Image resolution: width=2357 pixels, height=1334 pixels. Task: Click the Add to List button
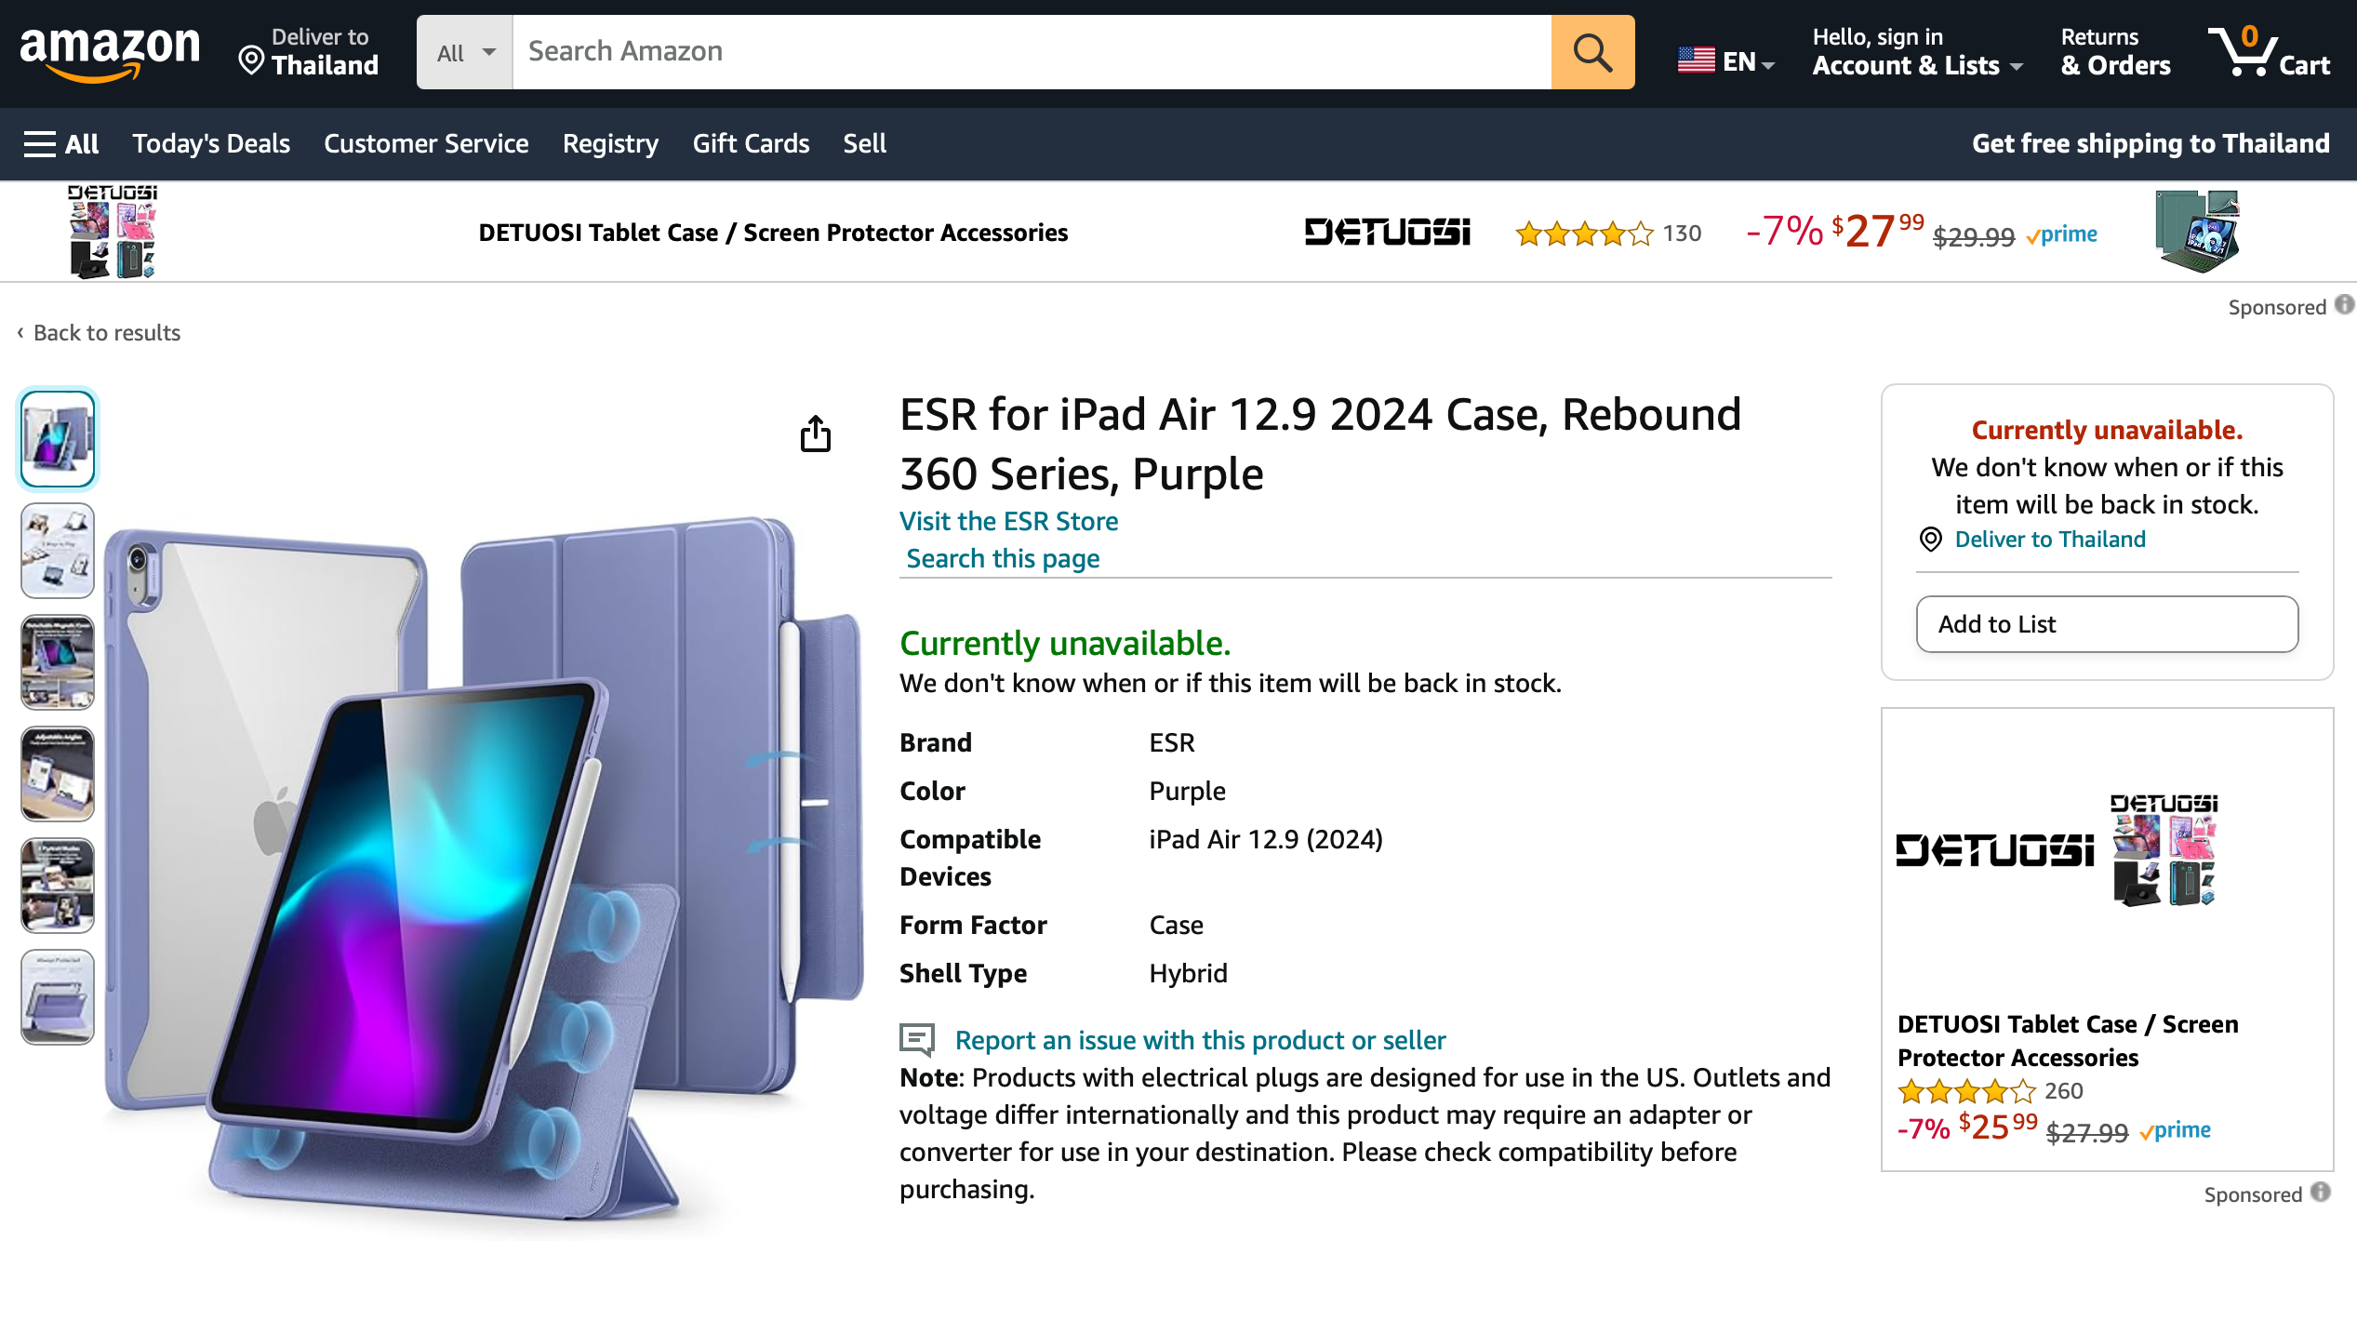(x=2107, y=624)
